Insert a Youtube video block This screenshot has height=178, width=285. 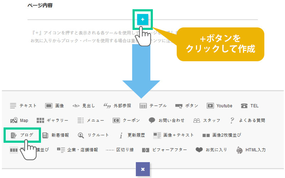coord(219,106)
